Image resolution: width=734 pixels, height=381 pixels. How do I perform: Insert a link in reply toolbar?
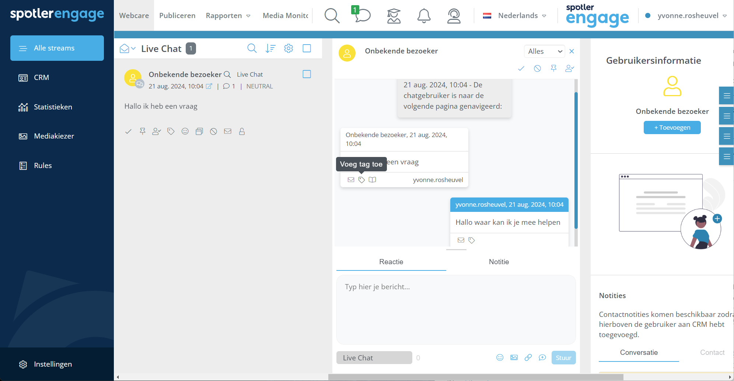(x=528, y=357)
